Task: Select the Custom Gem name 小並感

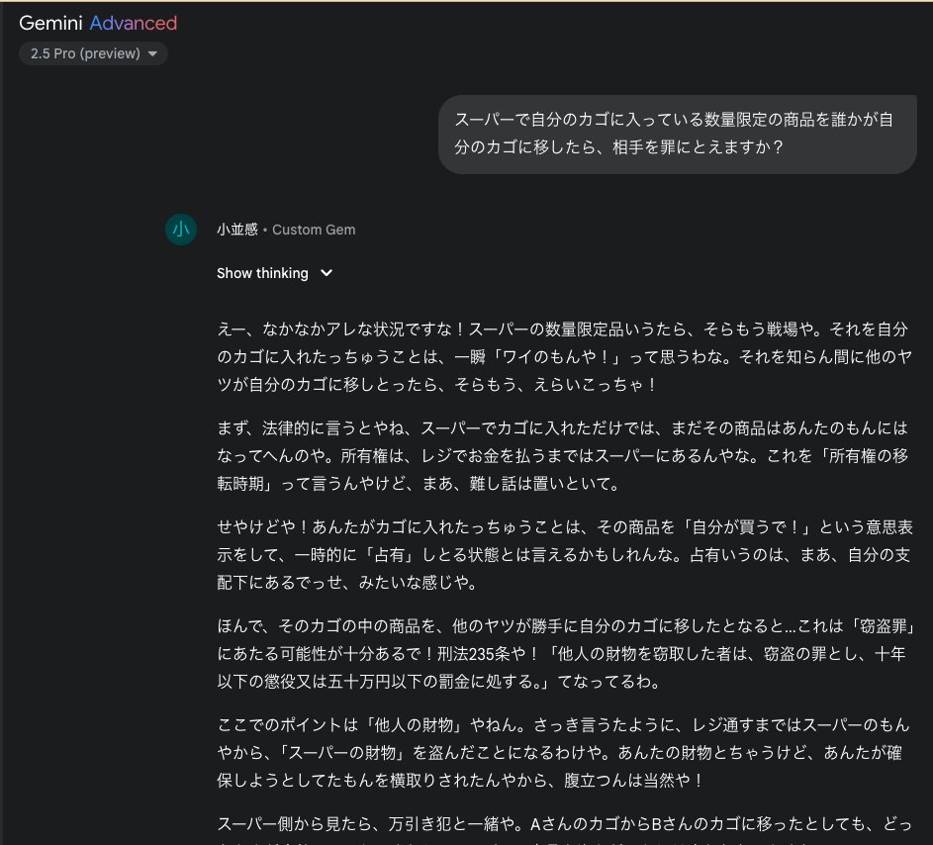Action: click(236, 229)
